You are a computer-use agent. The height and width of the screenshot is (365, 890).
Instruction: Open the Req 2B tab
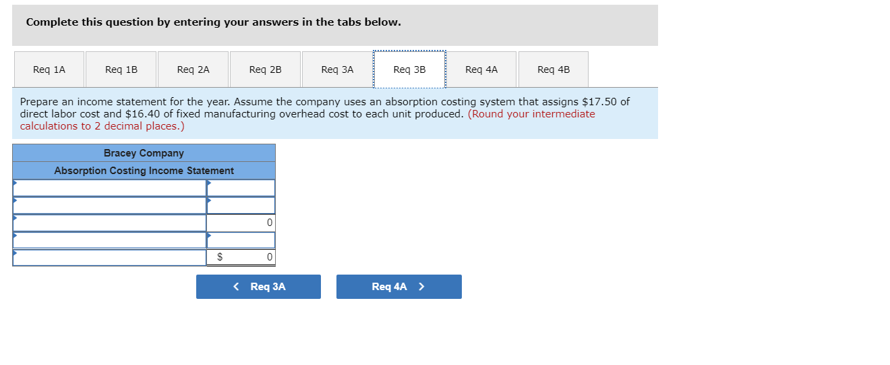(x=266, y=69)
